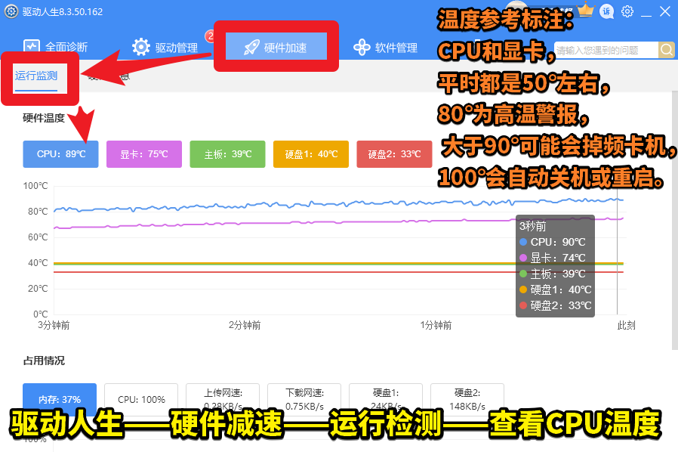Image resolution: width=678 pixels, height=452 pixels.
Task: Open the settings gear in title bar
Action: [627, 11]
